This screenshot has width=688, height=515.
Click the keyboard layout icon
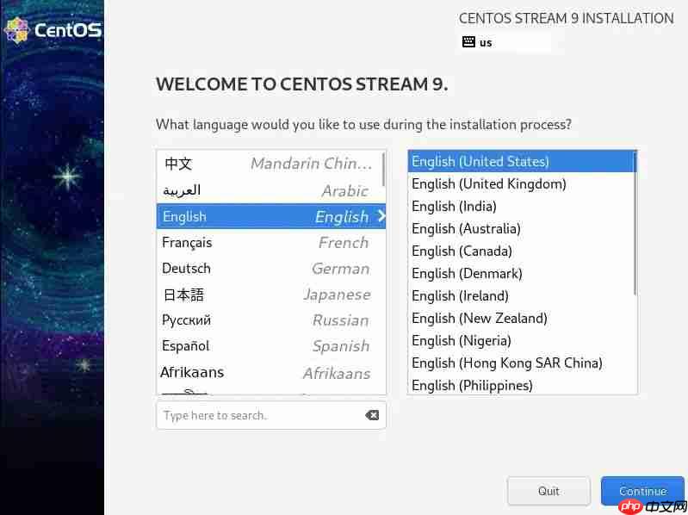(468, 42)
